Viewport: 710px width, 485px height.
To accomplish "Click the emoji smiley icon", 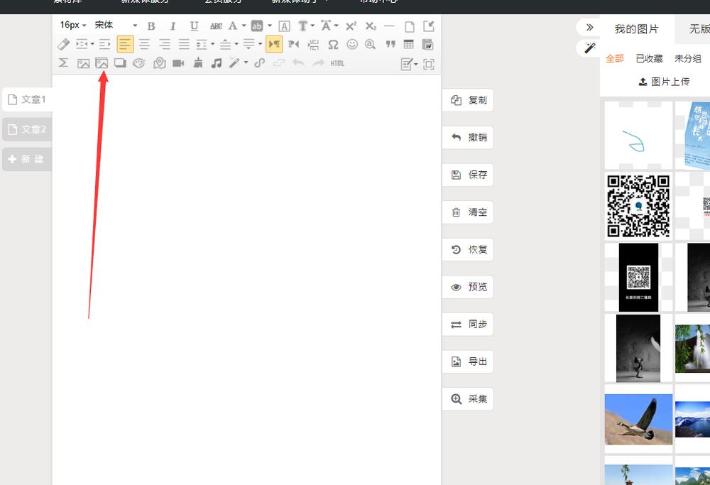I will pos(352,45).
